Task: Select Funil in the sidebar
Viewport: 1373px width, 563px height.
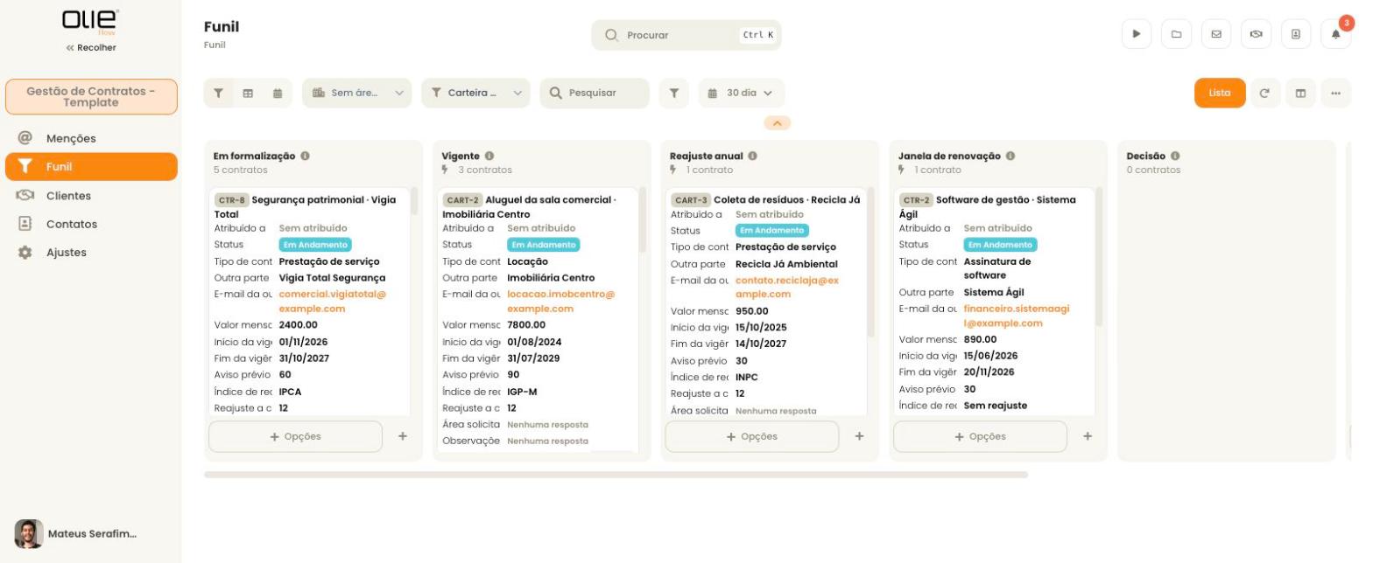Action: [x=91, y=166]
